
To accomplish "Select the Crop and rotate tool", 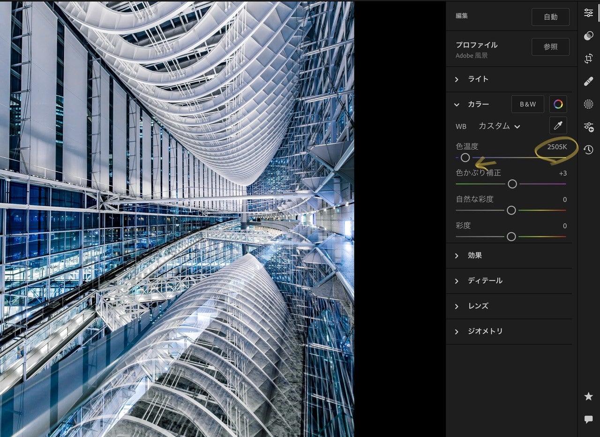I will [x=588, y=59].
